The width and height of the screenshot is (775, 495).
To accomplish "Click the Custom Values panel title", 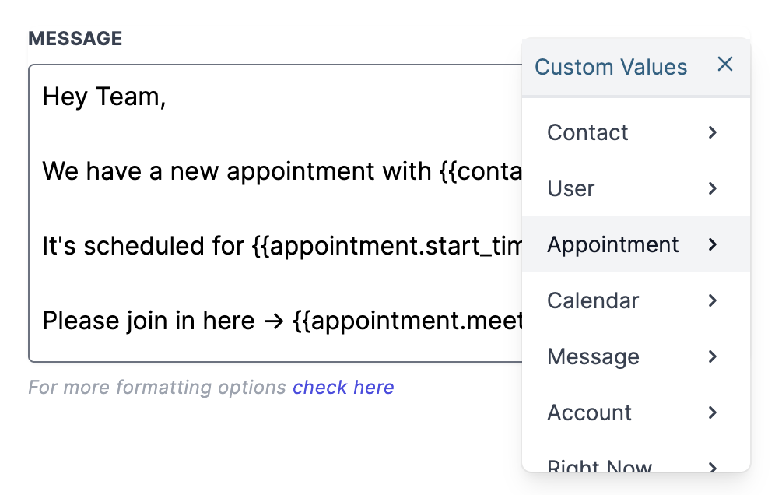I will 611,68.
